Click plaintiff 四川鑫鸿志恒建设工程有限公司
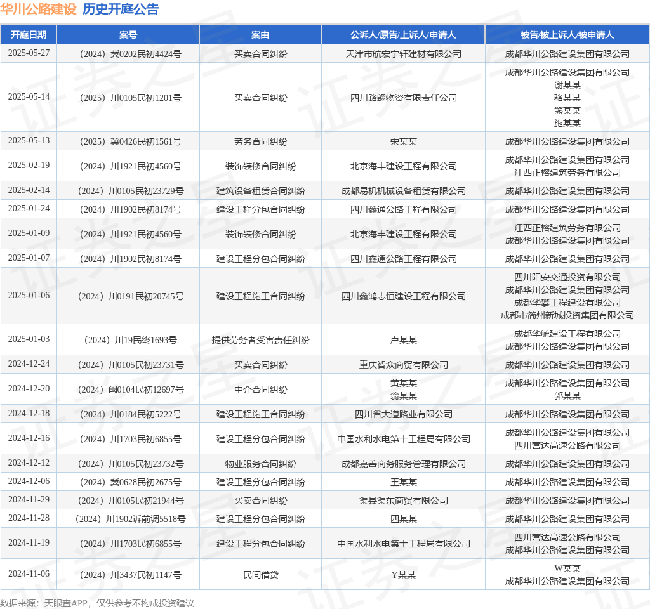The height and width of the screenshot is (609, 650). [403, 296]
